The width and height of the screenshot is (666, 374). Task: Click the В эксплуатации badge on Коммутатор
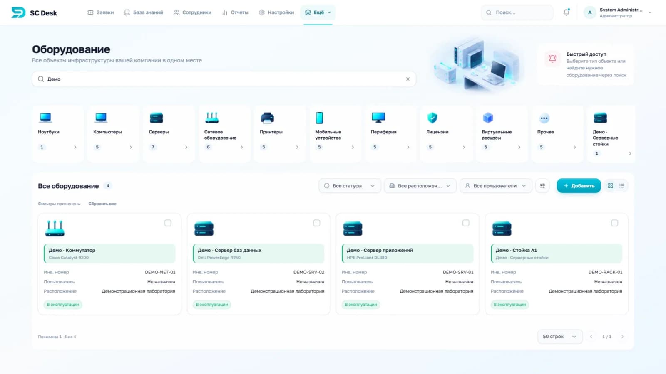point(63,305)
